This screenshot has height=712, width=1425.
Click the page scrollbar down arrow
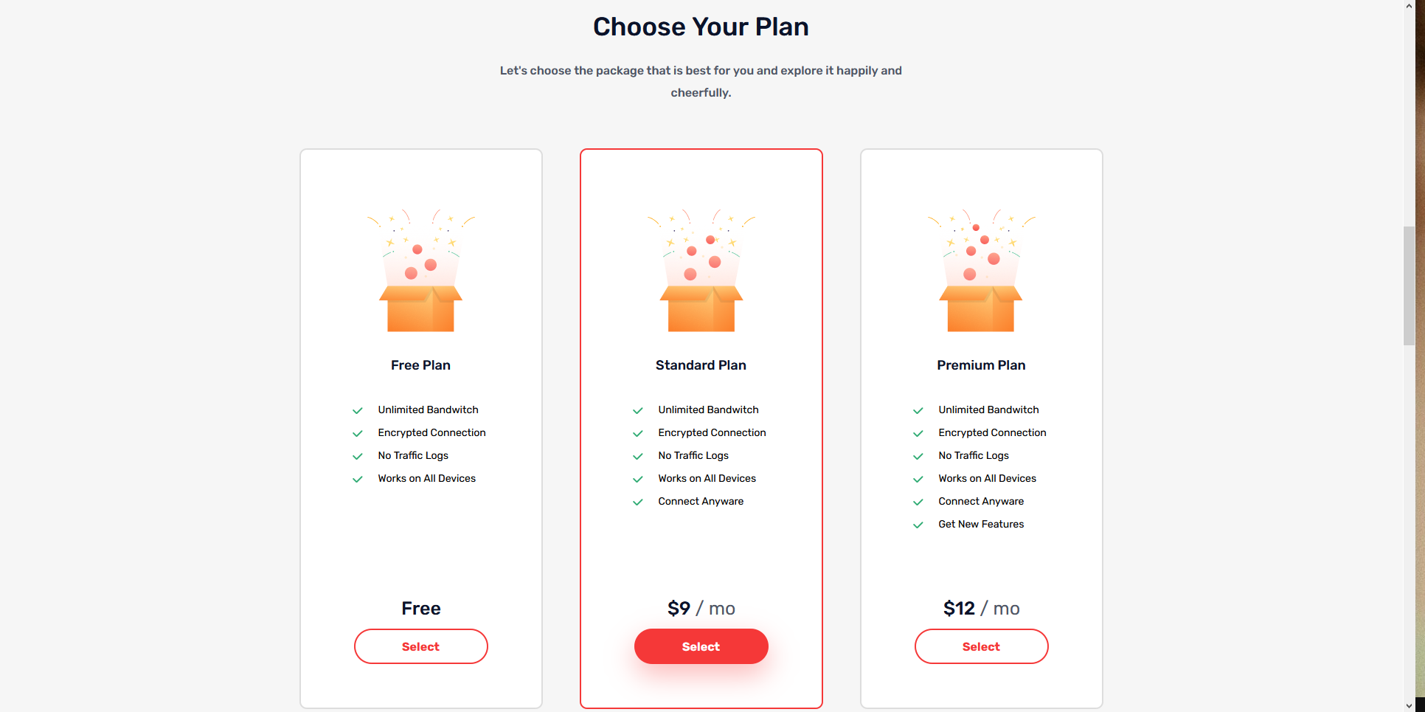point(1410,706)
